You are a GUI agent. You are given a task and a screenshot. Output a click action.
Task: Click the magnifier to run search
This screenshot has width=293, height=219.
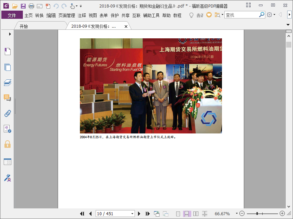pos(262,15)
